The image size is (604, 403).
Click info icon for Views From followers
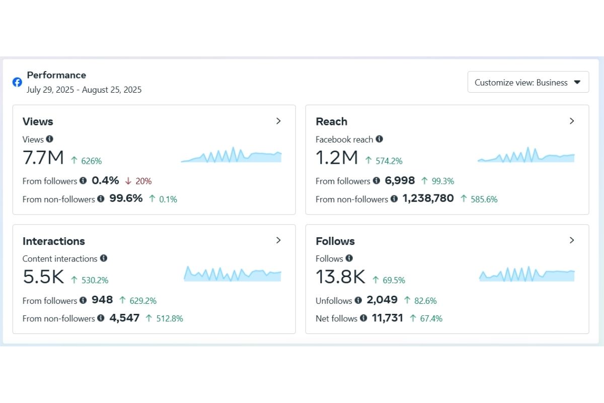(83, 181)
